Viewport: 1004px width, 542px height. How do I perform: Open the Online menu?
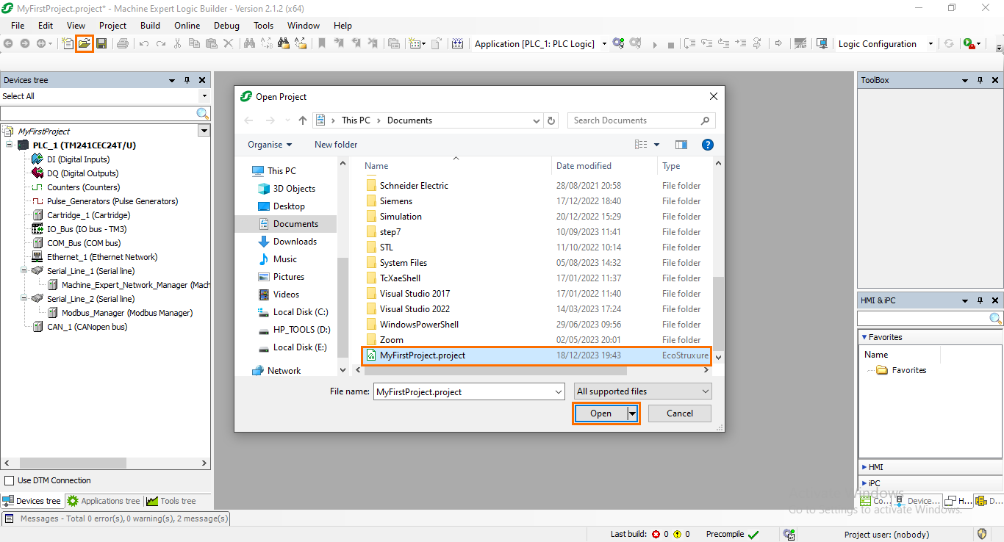[x=187, y=25]
